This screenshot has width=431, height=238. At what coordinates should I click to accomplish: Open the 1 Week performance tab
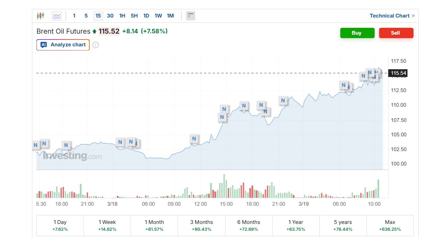point(107,226)
